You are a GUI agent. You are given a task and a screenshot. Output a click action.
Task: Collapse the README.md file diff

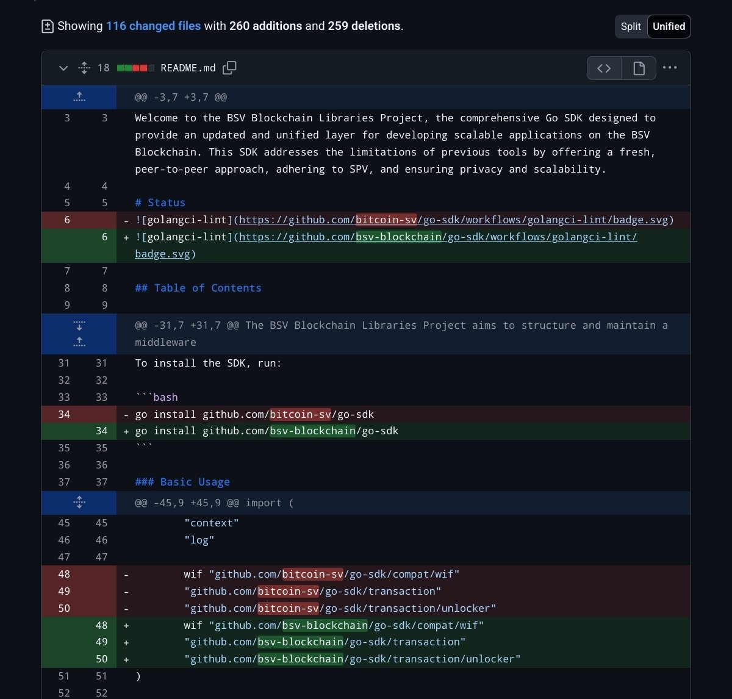(x=63, y=68)
